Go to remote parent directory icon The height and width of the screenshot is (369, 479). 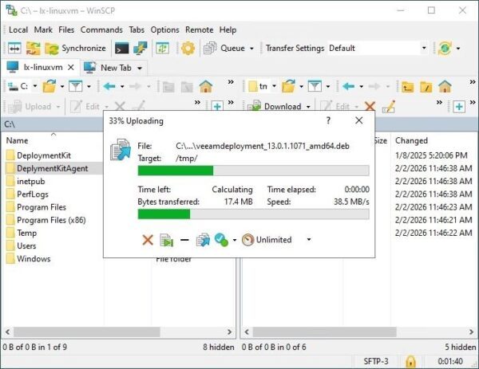coord(407,87)
